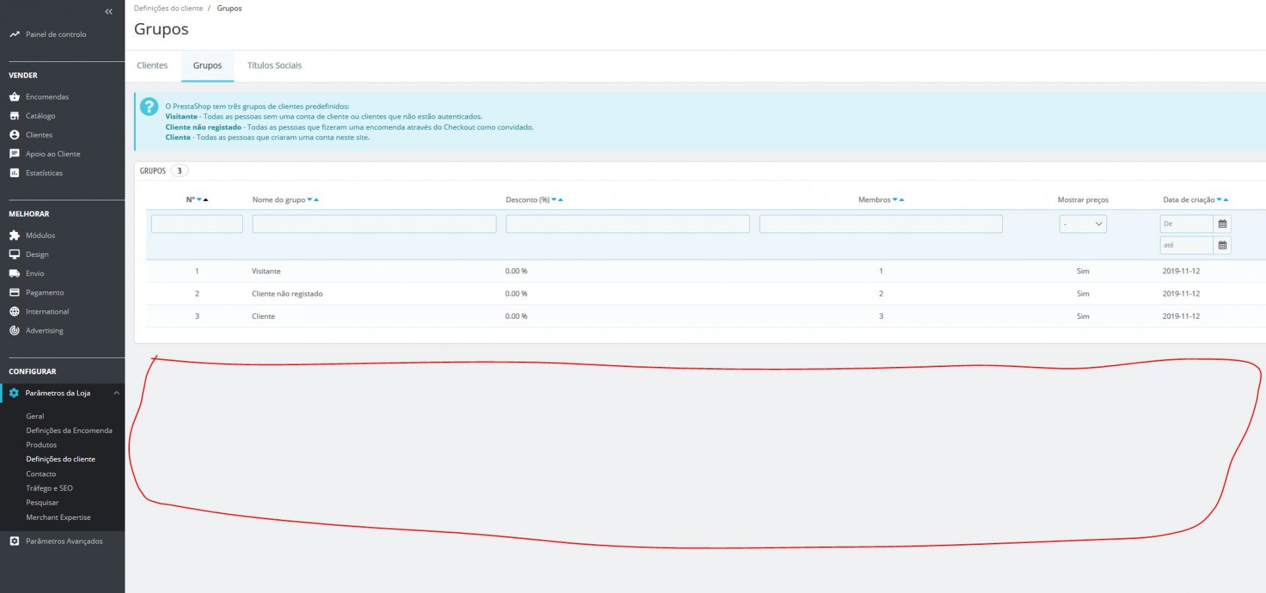Viewport: 1266px width, 593px height.
Task: Click the International globe icon
Action: (x=15, y=312)
